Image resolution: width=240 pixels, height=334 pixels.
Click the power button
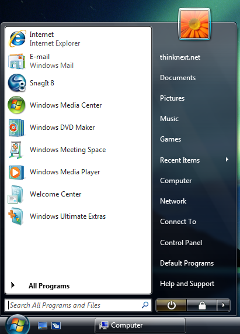(x=171, y=305)
